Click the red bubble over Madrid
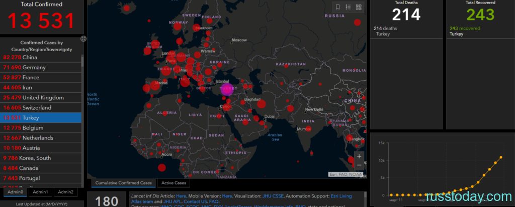This screenshot has height=207, width=515. (x=155, y=86)
